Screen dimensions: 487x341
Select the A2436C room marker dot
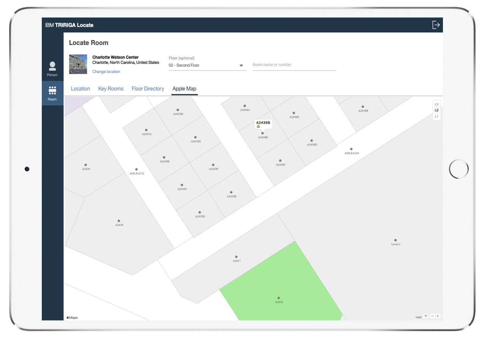tap(280, 161)
